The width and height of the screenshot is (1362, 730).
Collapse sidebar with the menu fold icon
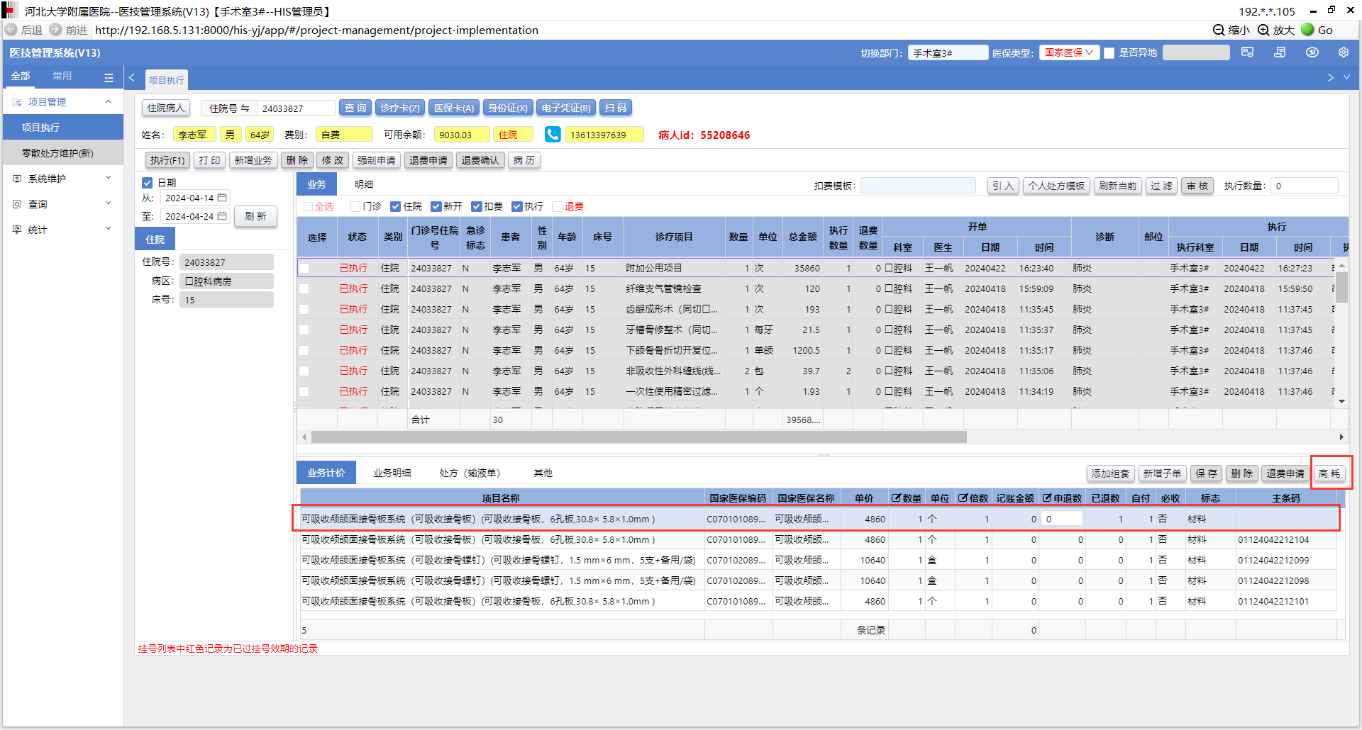(109, 77)
